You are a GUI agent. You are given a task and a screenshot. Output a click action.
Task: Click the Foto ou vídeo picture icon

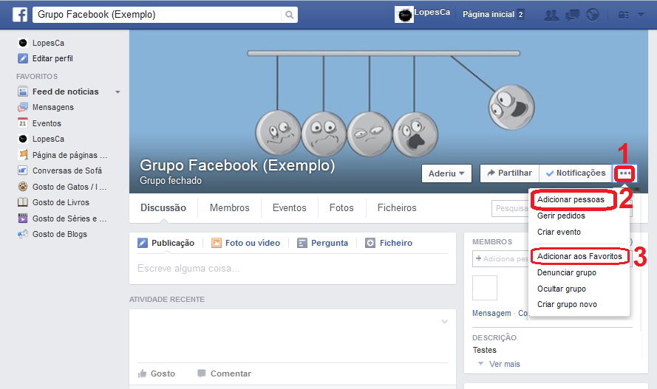(x=217, y=243)
